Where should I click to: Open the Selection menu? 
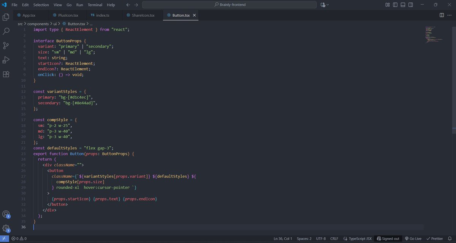click(x=41, y=5)
